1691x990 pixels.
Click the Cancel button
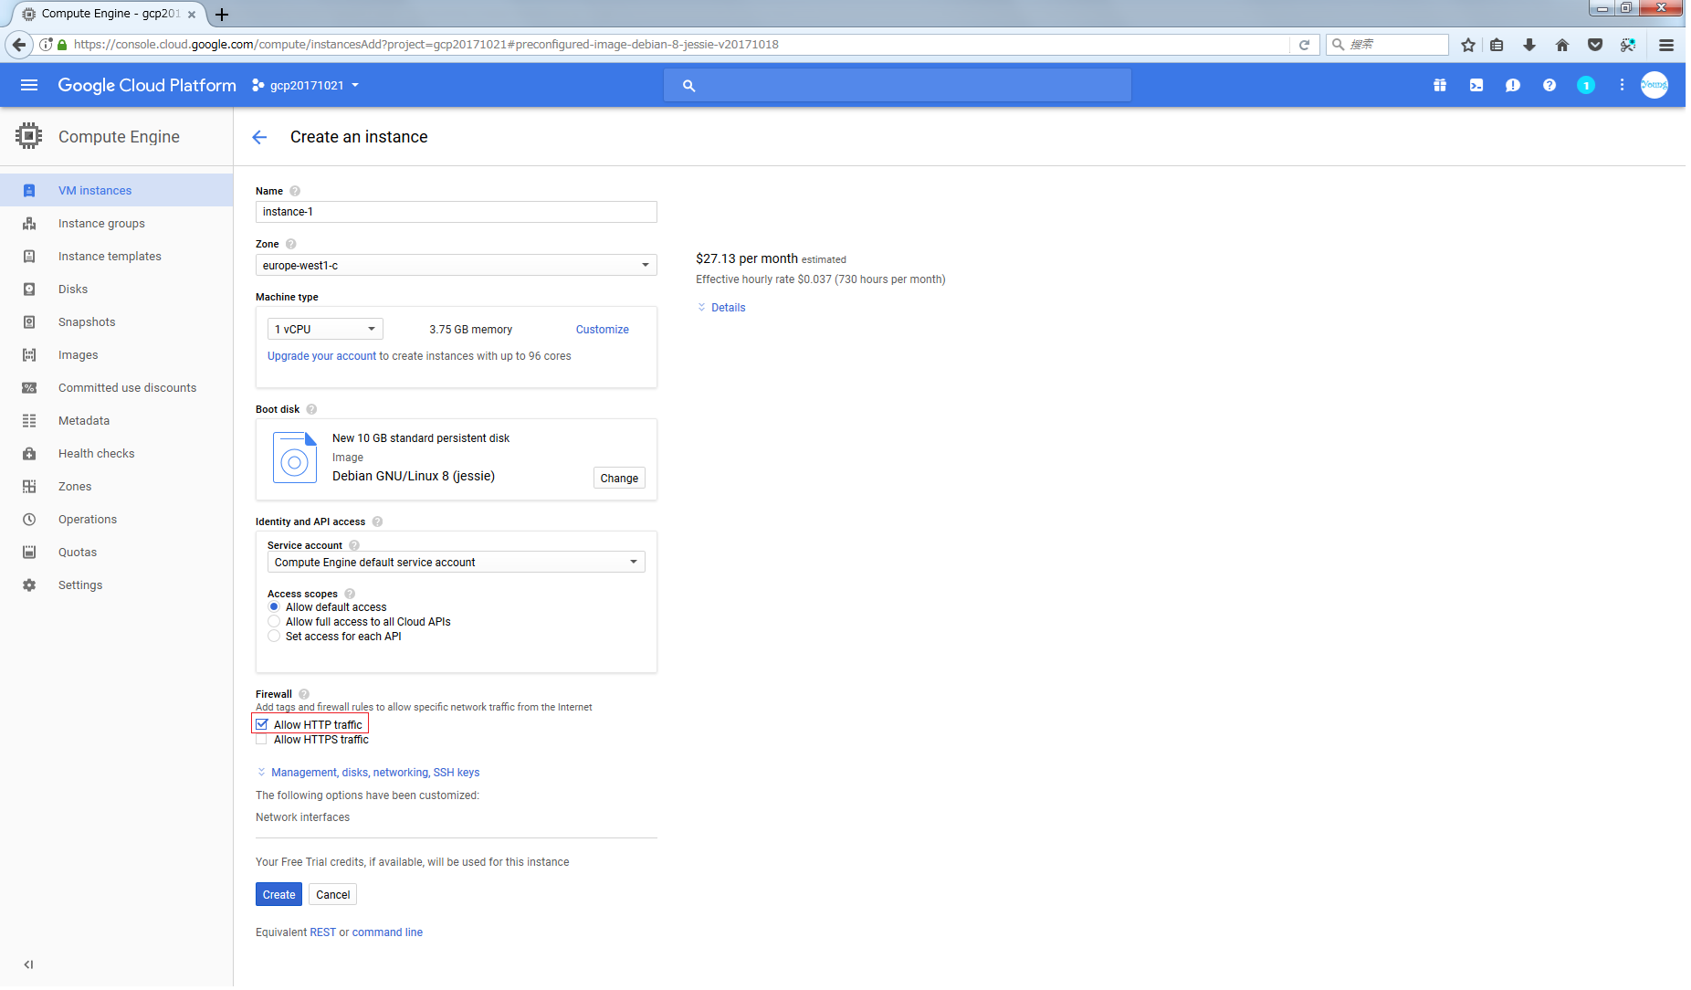332,895
